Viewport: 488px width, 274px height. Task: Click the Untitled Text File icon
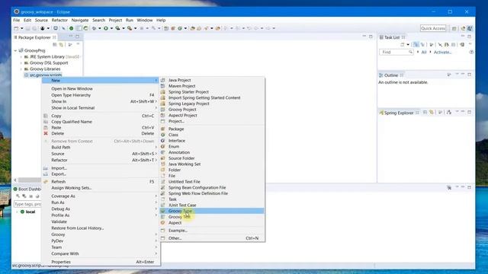coord(162,182)
